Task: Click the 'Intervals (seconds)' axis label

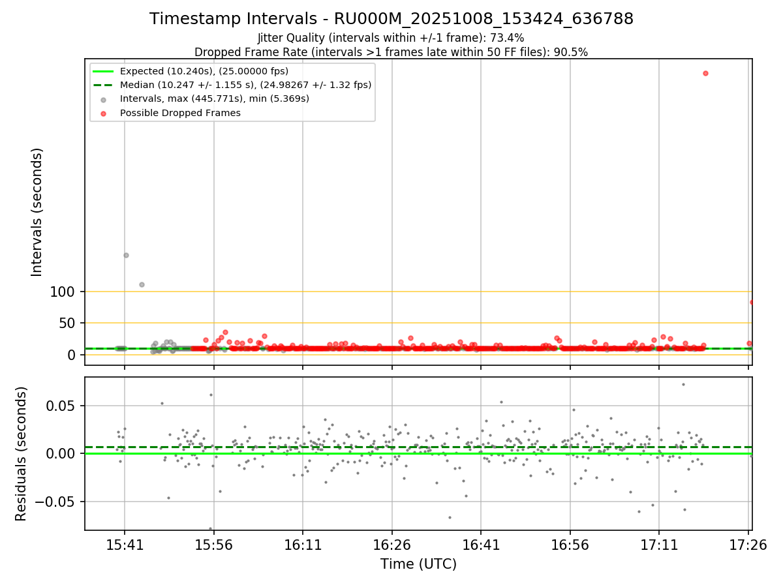Action: 37,212
